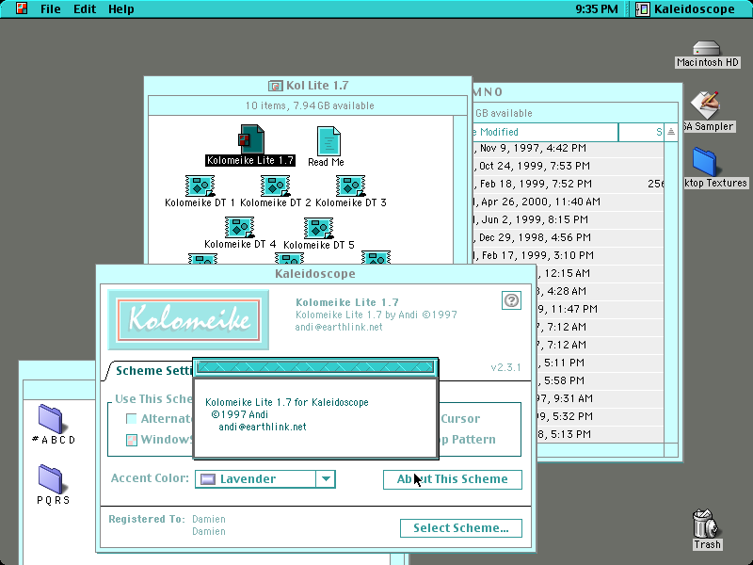Viewport: 753px width, 565px height.
Task: Click the Kol Lite 1.7 title bar icon
Action: coord(275,86)
